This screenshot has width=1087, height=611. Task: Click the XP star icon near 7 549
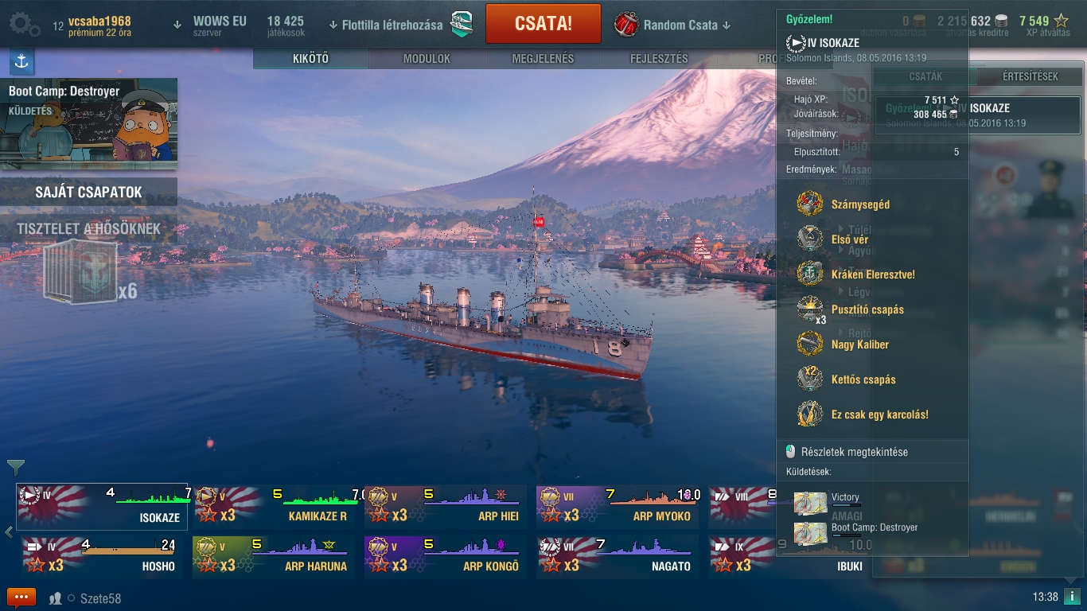(x=1061, y=21)
